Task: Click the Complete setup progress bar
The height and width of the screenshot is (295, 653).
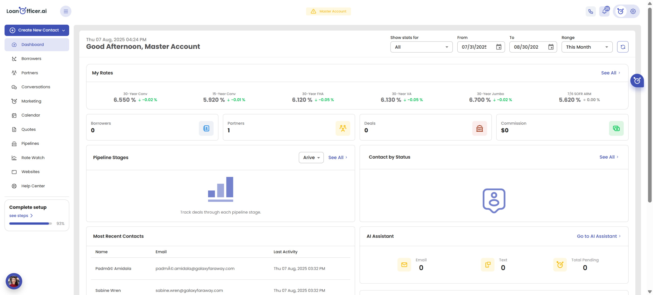Action: (x=31, y=223)
